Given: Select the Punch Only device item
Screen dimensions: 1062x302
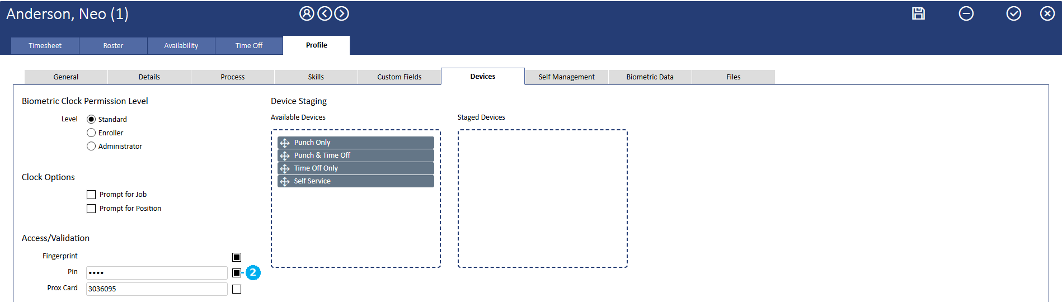Looking at the screenshot, I should (x=356, y=143).
